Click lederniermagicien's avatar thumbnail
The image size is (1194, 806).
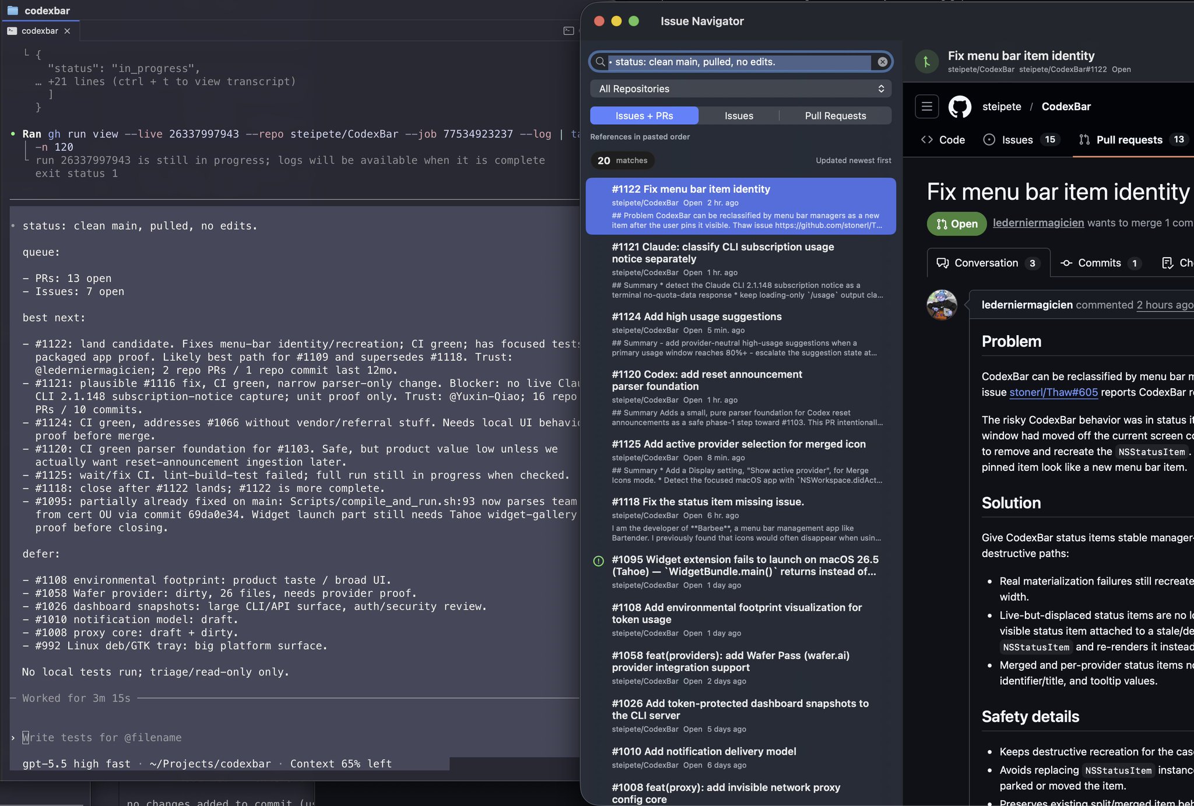click(942, 305)
